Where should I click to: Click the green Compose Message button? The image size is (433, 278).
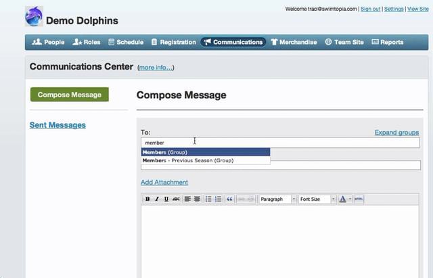70,95
